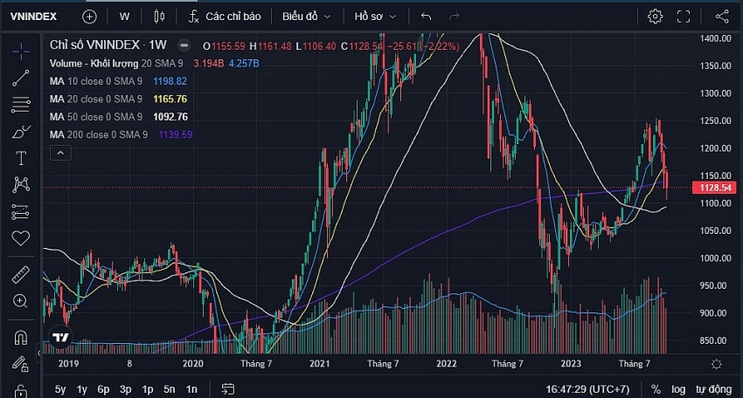
Task: Collapse the indicator legend with chevron
Action: [x=60, y=153]
